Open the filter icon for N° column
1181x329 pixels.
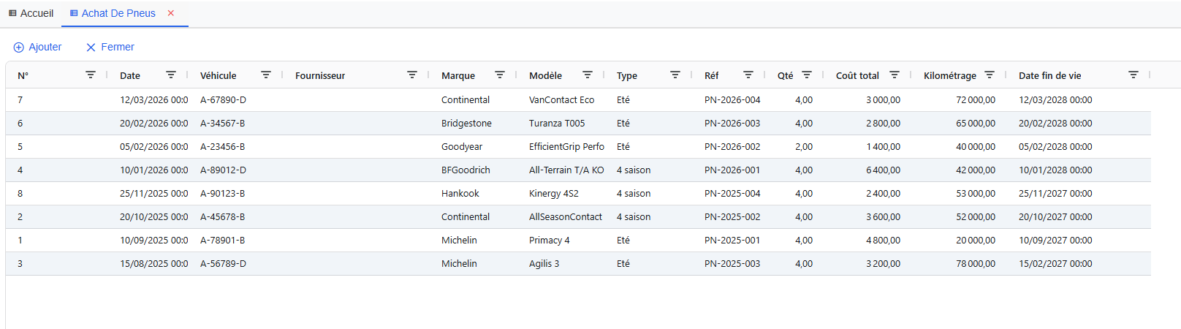(91, 75)
